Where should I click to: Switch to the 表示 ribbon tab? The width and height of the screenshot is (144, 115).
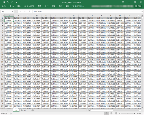(x=60, y=6)
